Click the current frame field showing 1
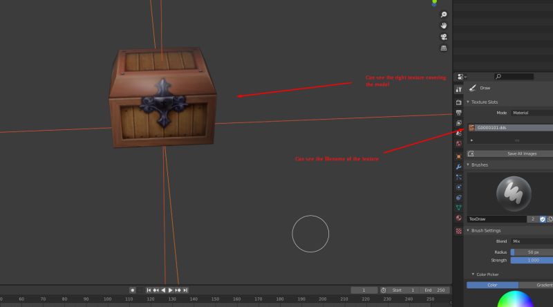The width and height of the screenshot is (553, 307). click(x=364, y=290)
